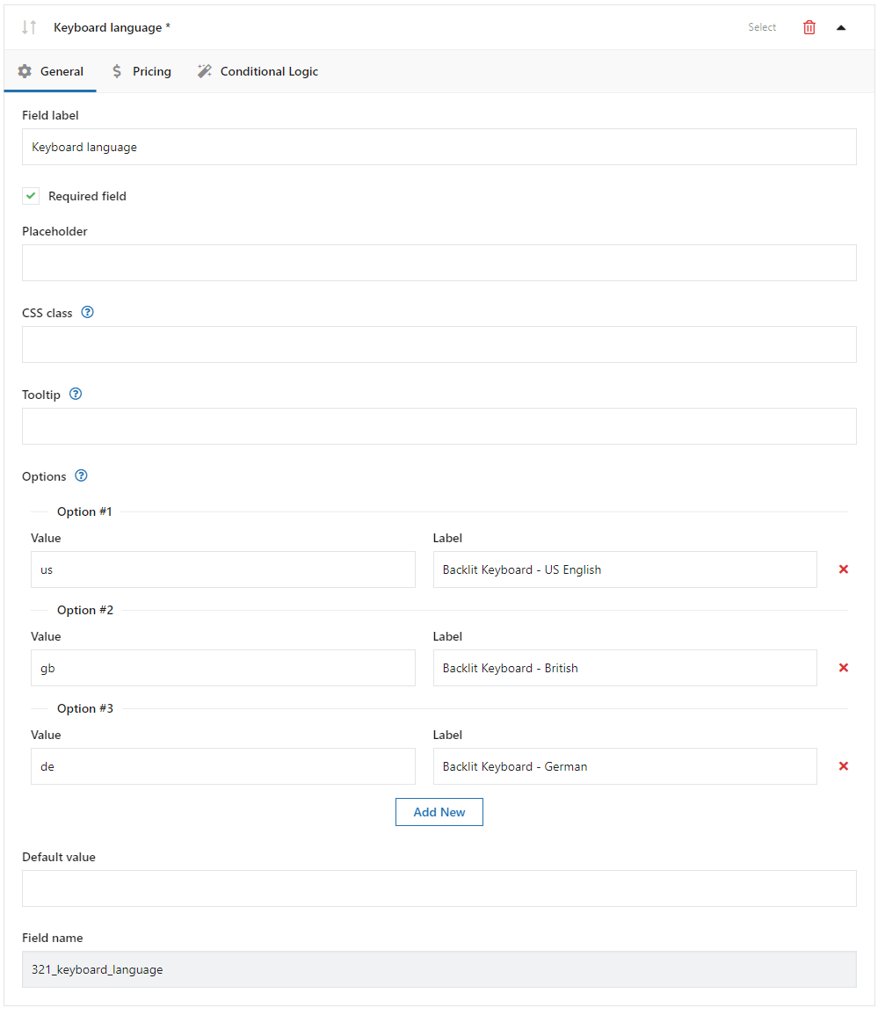Image resolution: width=885 pixels, height=1015 pixels.
Task: Edit Option #2 value field 'gb'
Action: 222,668
